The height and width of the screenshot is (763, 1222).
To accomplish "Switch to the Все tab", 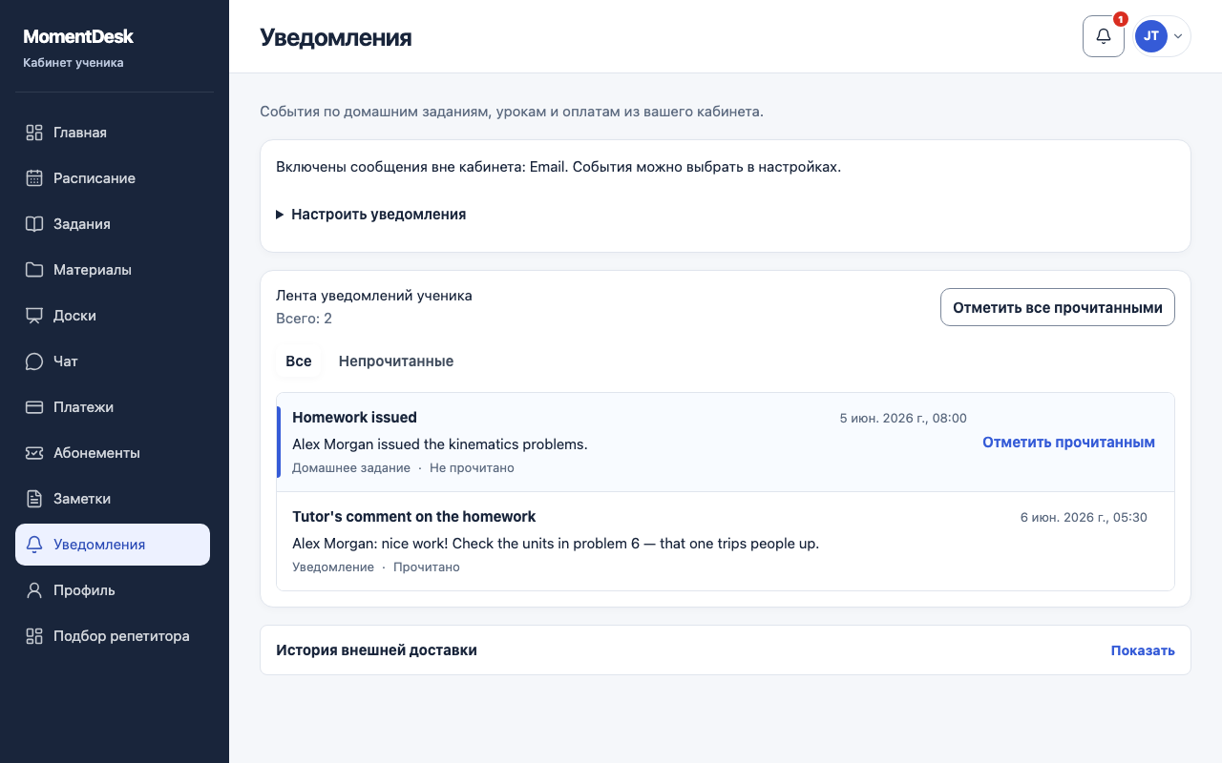I will tap(299, 361).
